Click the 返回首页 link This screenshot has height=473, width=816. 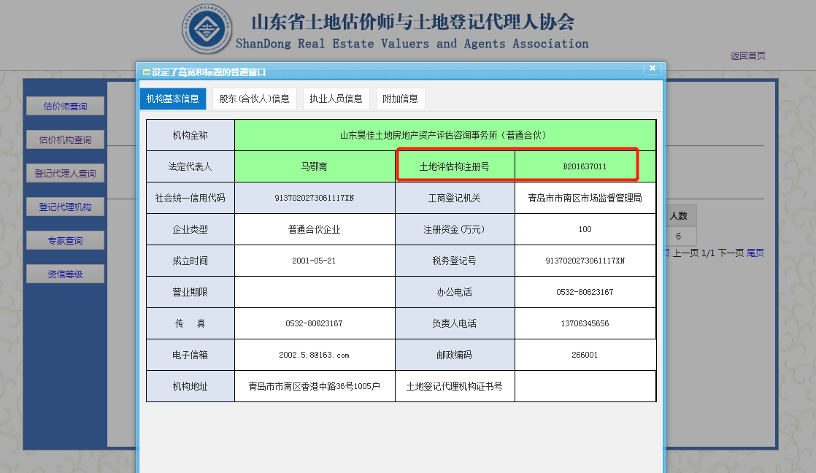coord(747,56)
